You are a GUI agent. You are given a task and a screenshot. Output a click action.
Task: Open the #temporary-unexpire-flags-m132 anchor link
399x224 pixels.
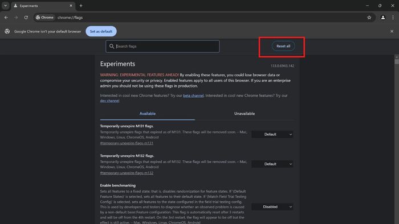[127, 173]
